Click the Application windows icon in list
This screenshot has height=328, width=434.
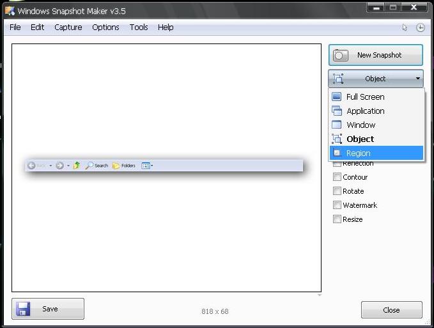coord(337,111)
